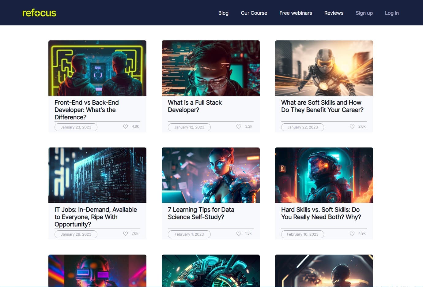Click the 1,5k likes count
Screen dimensions: 423x287
(x=248, y=233)
